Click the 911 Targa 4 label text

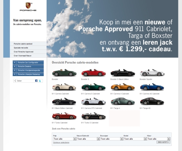click(x=115, y=108)
